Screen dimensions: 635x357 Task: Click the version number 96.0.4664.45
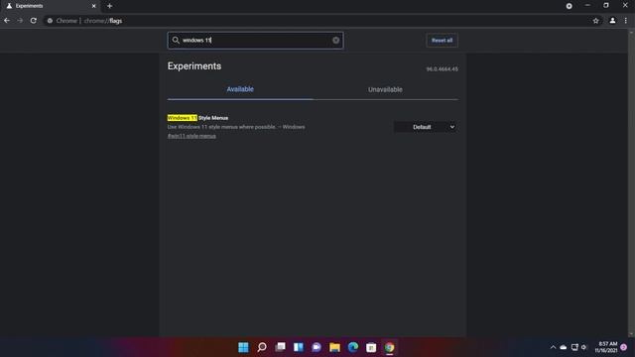coord(442,69)
